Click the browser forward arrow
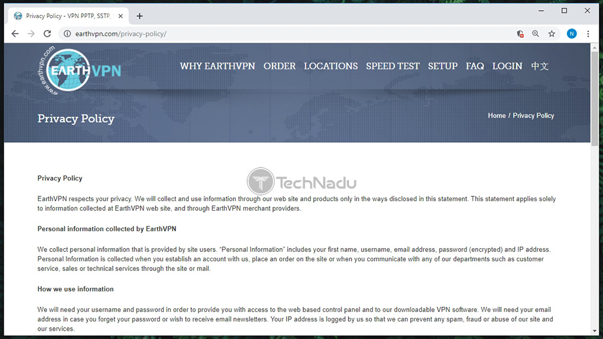 tap(31, 34)
